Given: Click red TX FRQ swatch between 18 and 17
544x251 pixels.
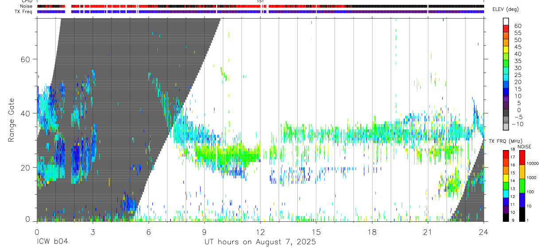Looking at the screenshot, I should click(x=506, y=154).
